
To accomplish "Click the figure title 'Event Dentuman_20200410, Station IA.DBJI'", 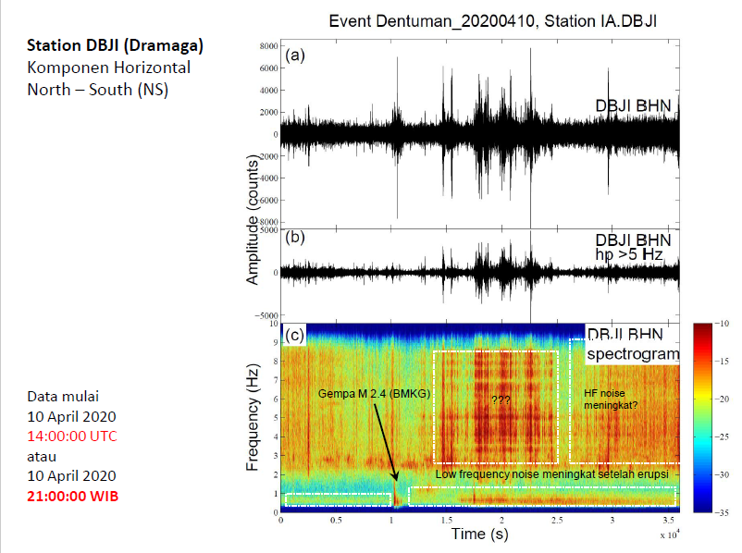I will click(492, 21).
